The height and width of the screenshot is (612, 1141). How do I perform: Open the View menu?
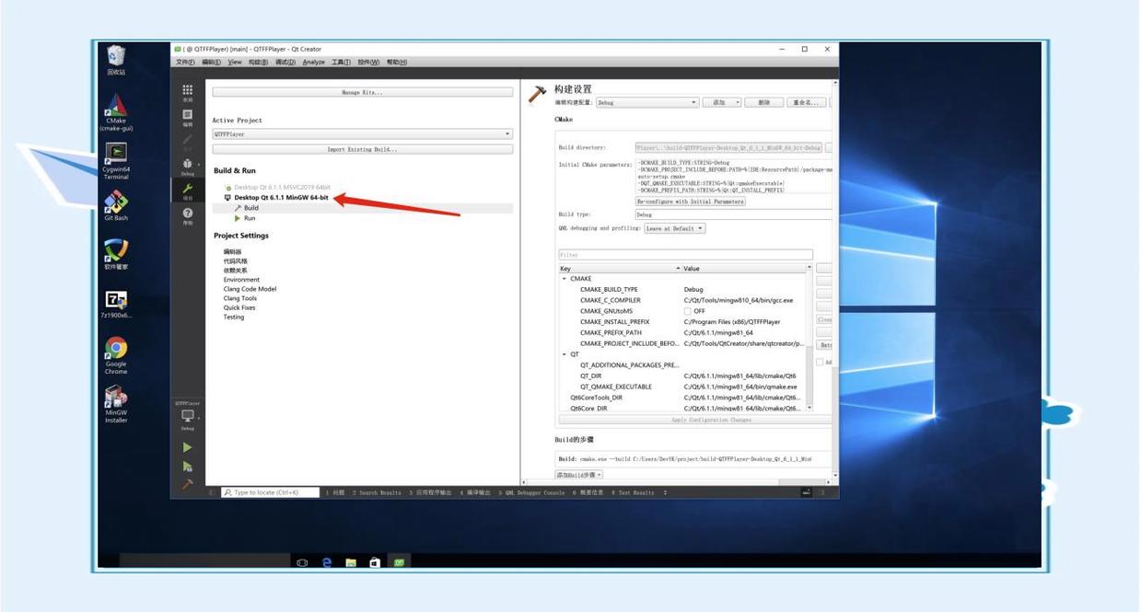235,63
